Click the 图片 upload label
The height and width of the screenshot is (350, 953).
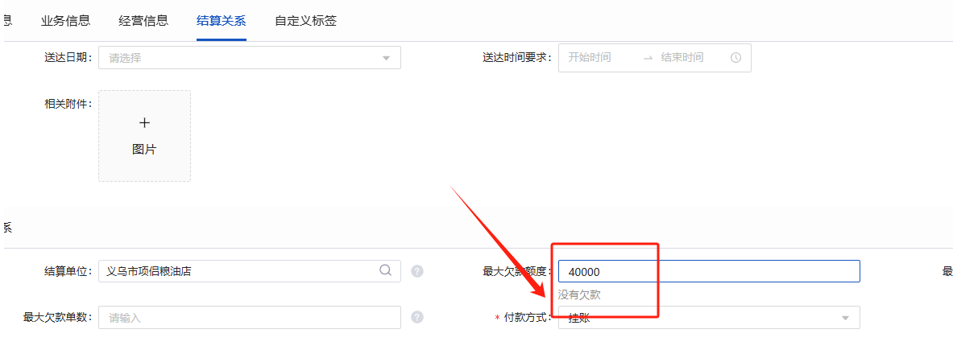(x=144, y=150)
